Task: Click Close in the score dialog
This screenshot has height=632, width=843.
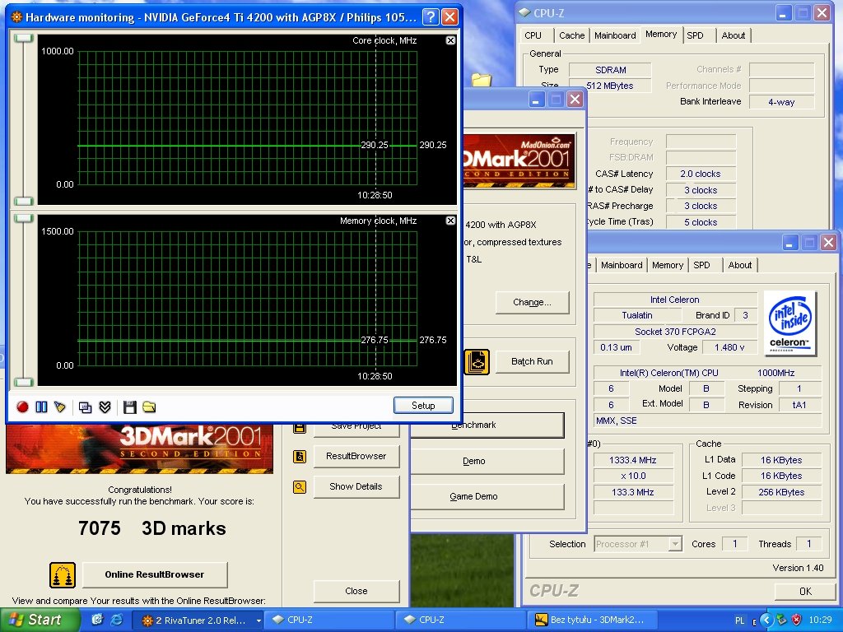Action: click(x=356, y=591)
